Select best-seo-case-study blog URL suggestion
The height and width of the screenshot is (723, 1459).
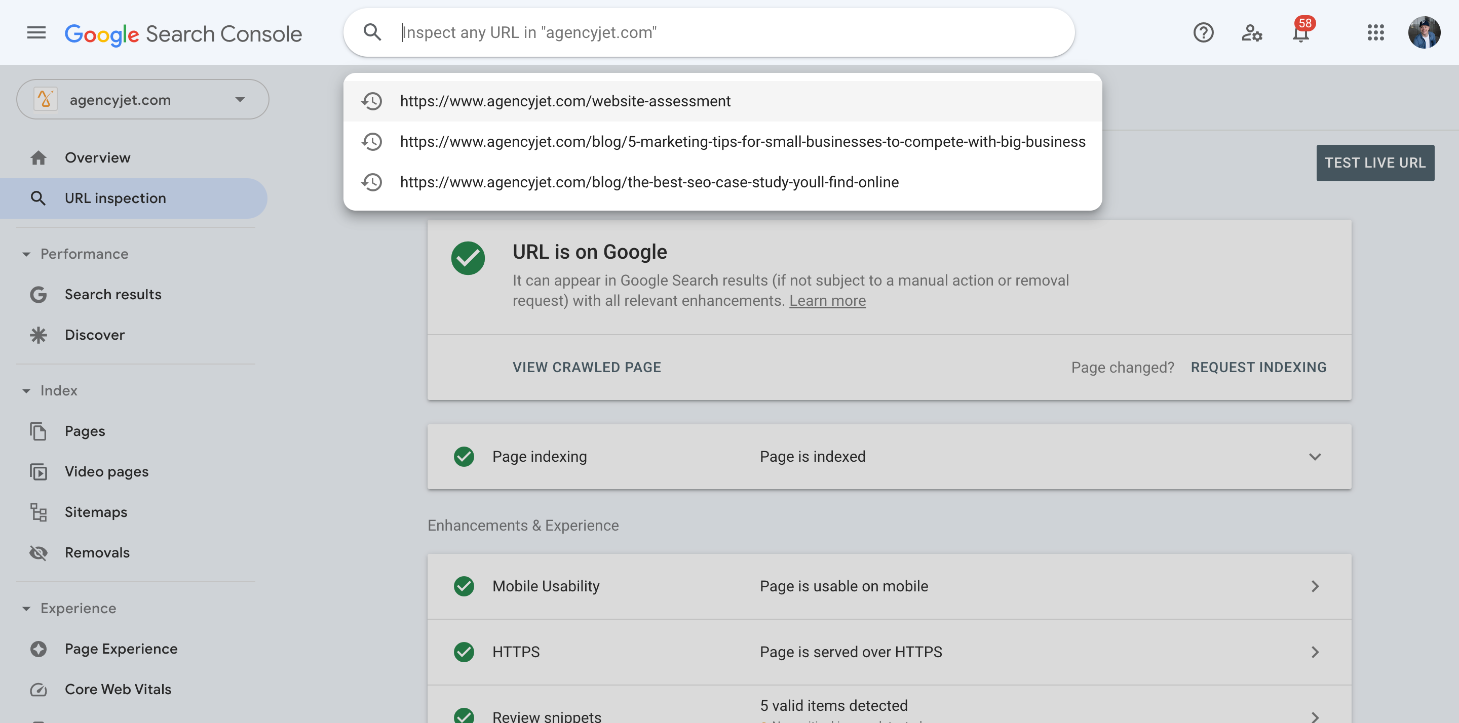click(x=723, y=182)
